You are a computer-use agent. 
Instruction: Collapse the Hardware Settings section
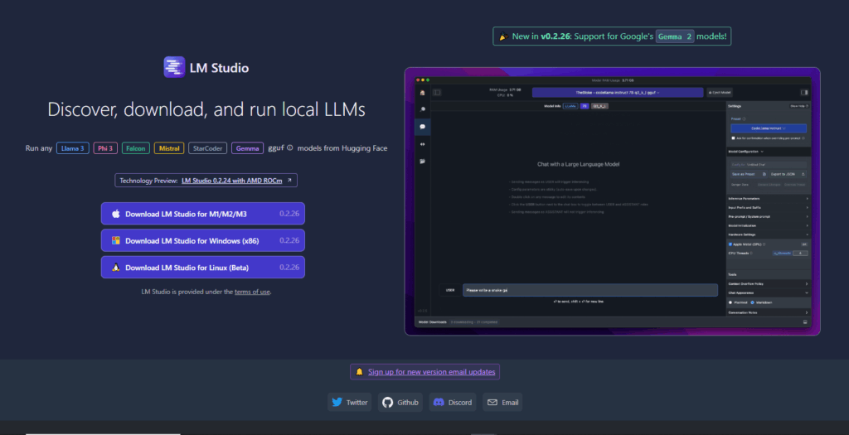pyautogui.click(x=767, y=234)
